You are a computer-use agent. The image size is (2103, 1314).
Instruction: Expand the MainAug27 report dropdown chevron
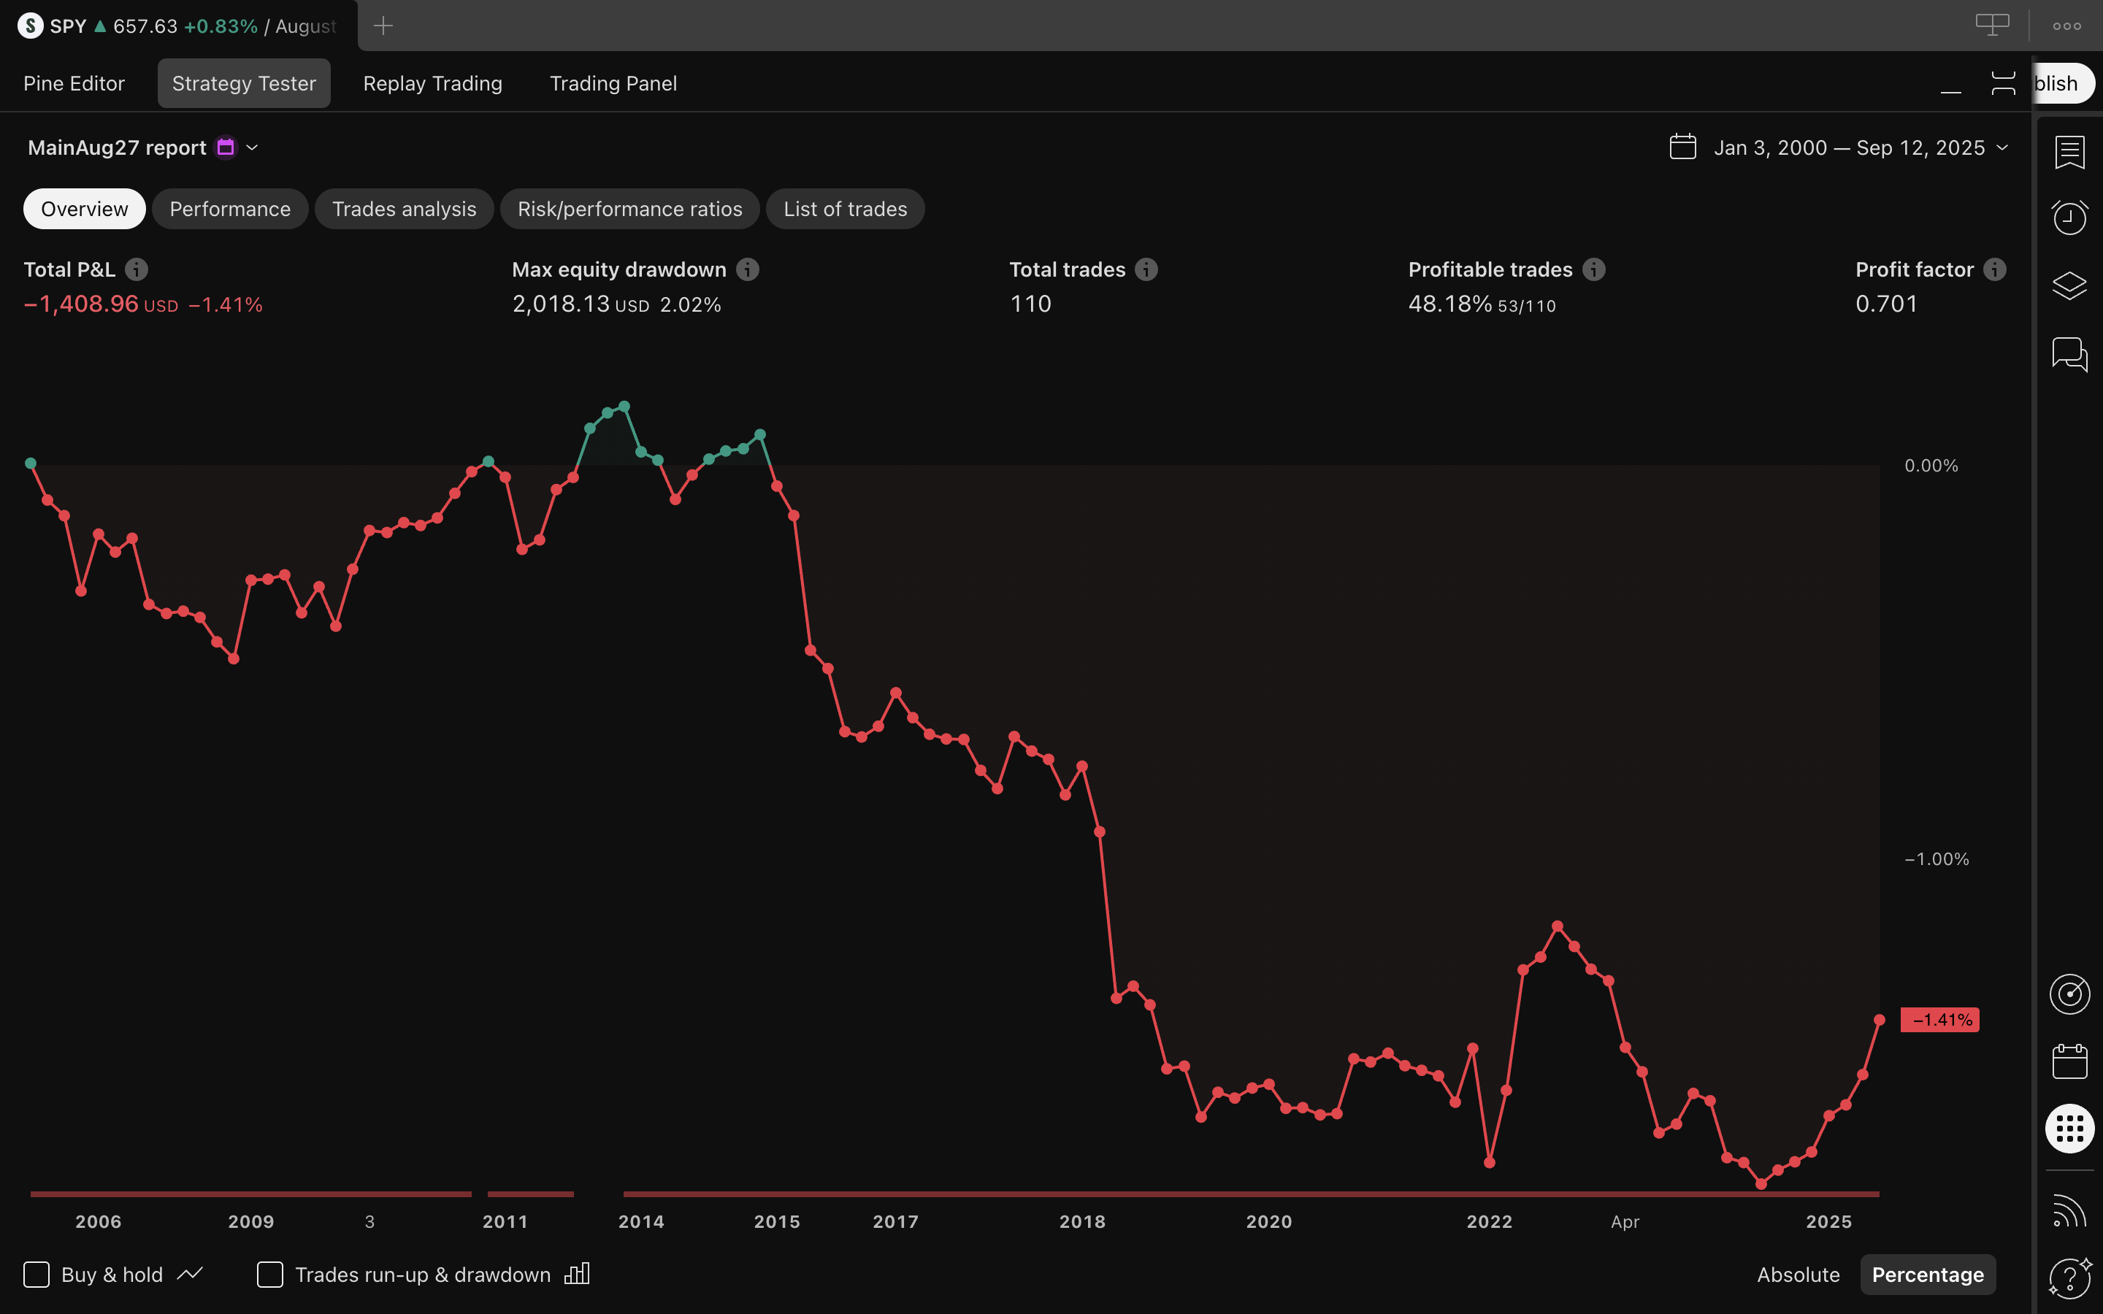click(x=252, y=147)
